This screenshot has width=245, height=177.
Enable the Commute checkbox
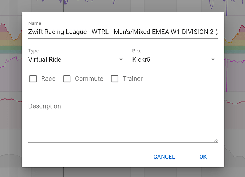67,79
